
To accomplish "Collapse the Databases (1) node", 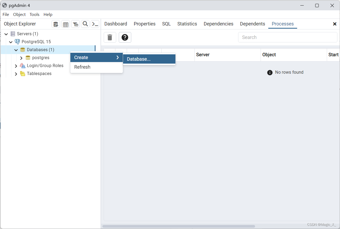I will 16,50.
